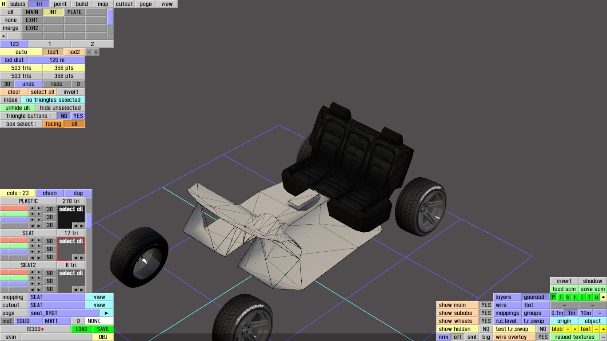The height and width of the screenshot is (341, 607).
Task: Toggle show wheels YES button
Action: tap(486, 321)
